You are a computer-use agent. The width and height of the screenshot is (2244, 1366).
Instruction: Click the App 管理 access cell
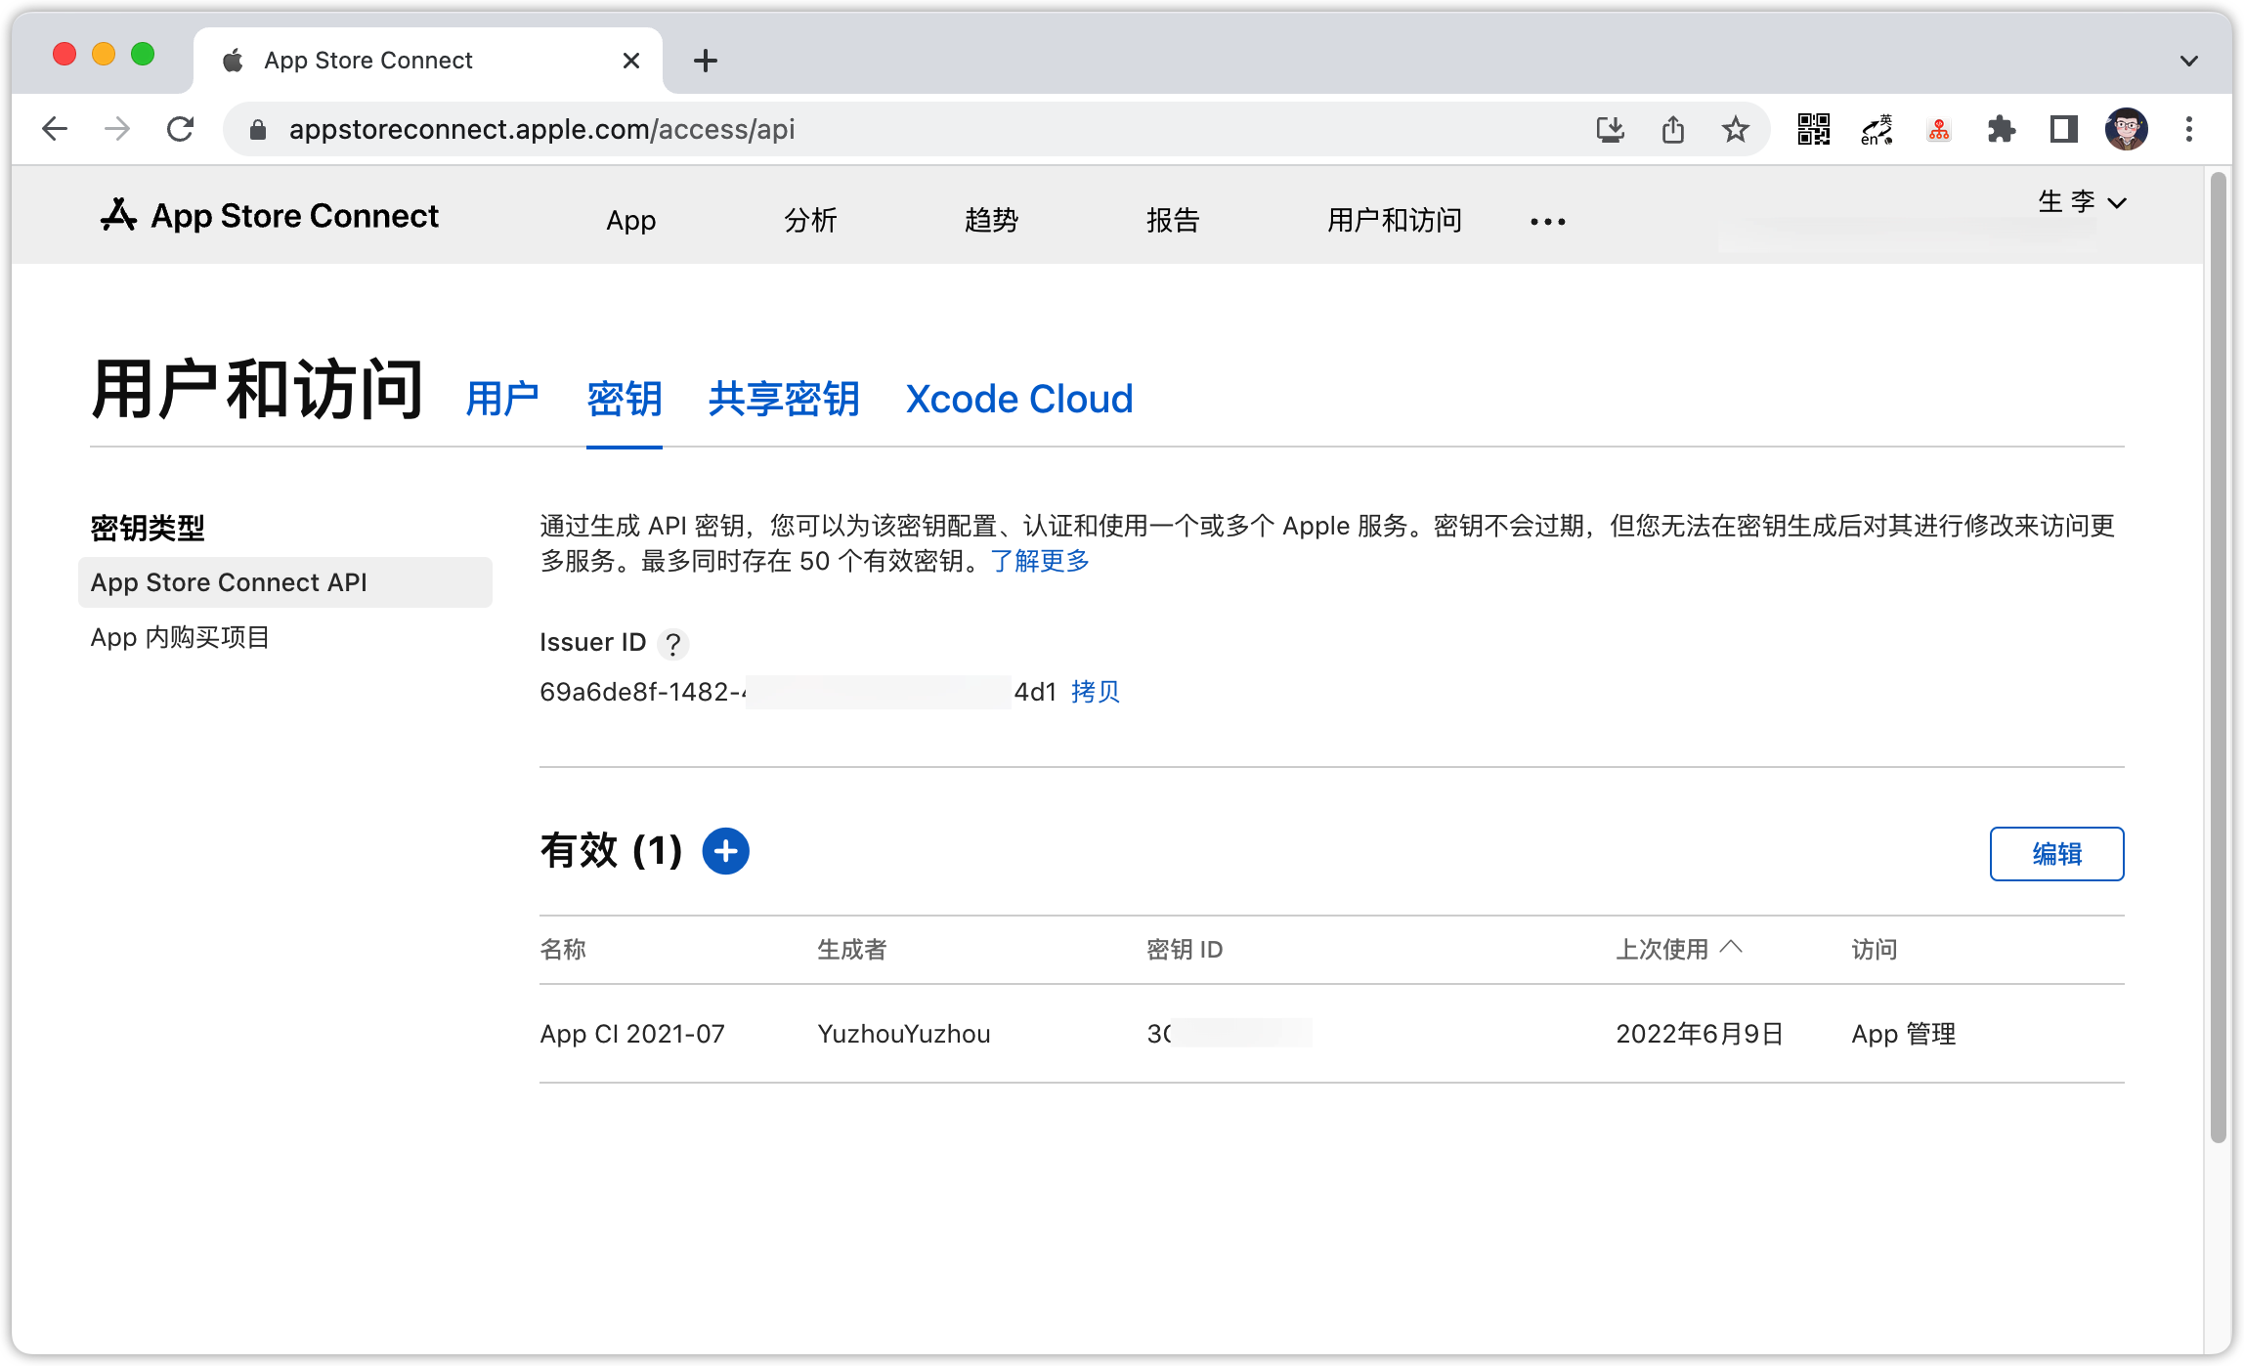[x=1904, y=1034]
